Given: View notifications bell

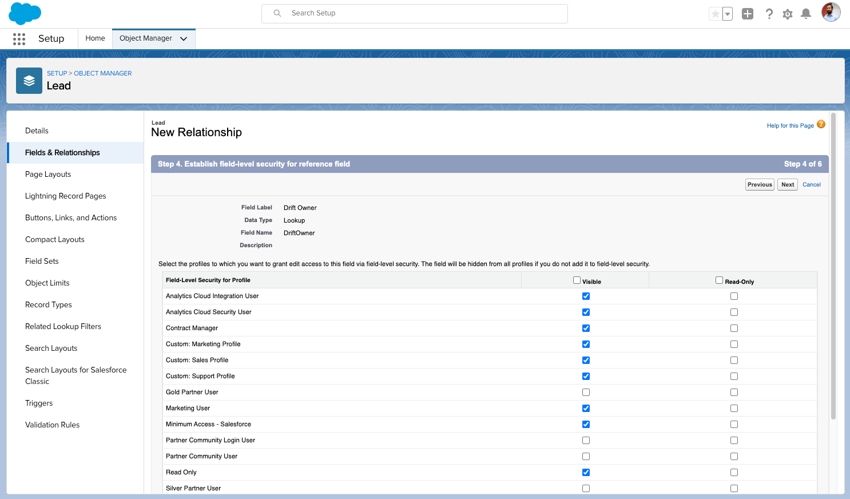Looking at the screenshot, I should coord(806,14).
